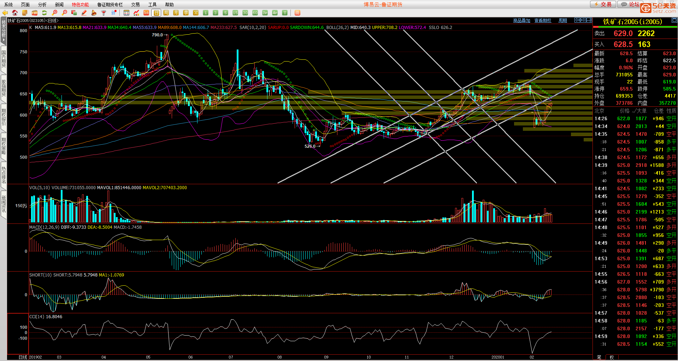The height and width of the screenshot is (361, 678).
Task: Click the 商品叠加 link
Action: (521, 21)
